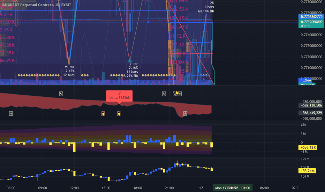Click the blue 1.26M volume label
This screenshot has width=325, height=192.
point(306,80)
